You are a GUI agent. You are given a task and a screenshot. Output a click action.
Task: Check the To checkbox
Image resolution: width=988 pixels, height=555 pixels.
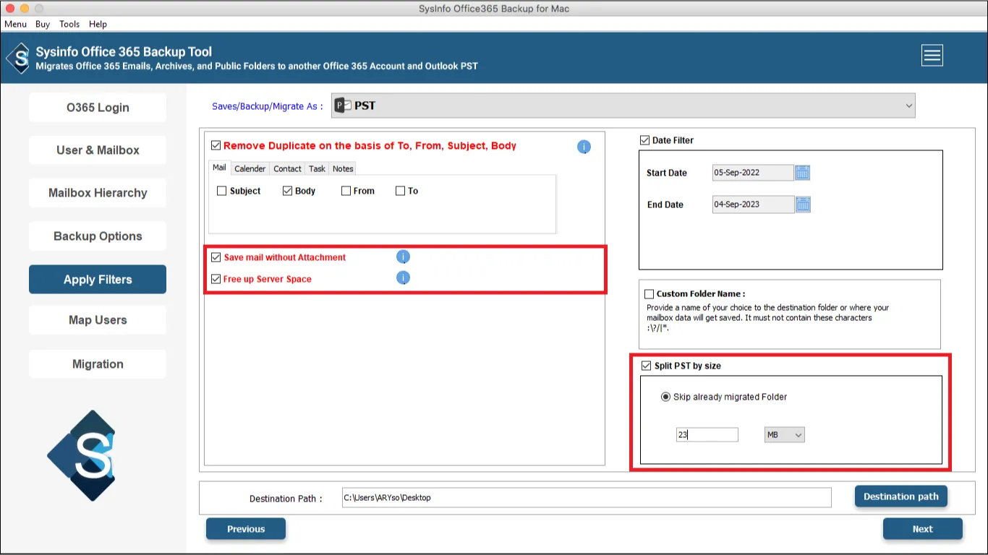(400, 191)
